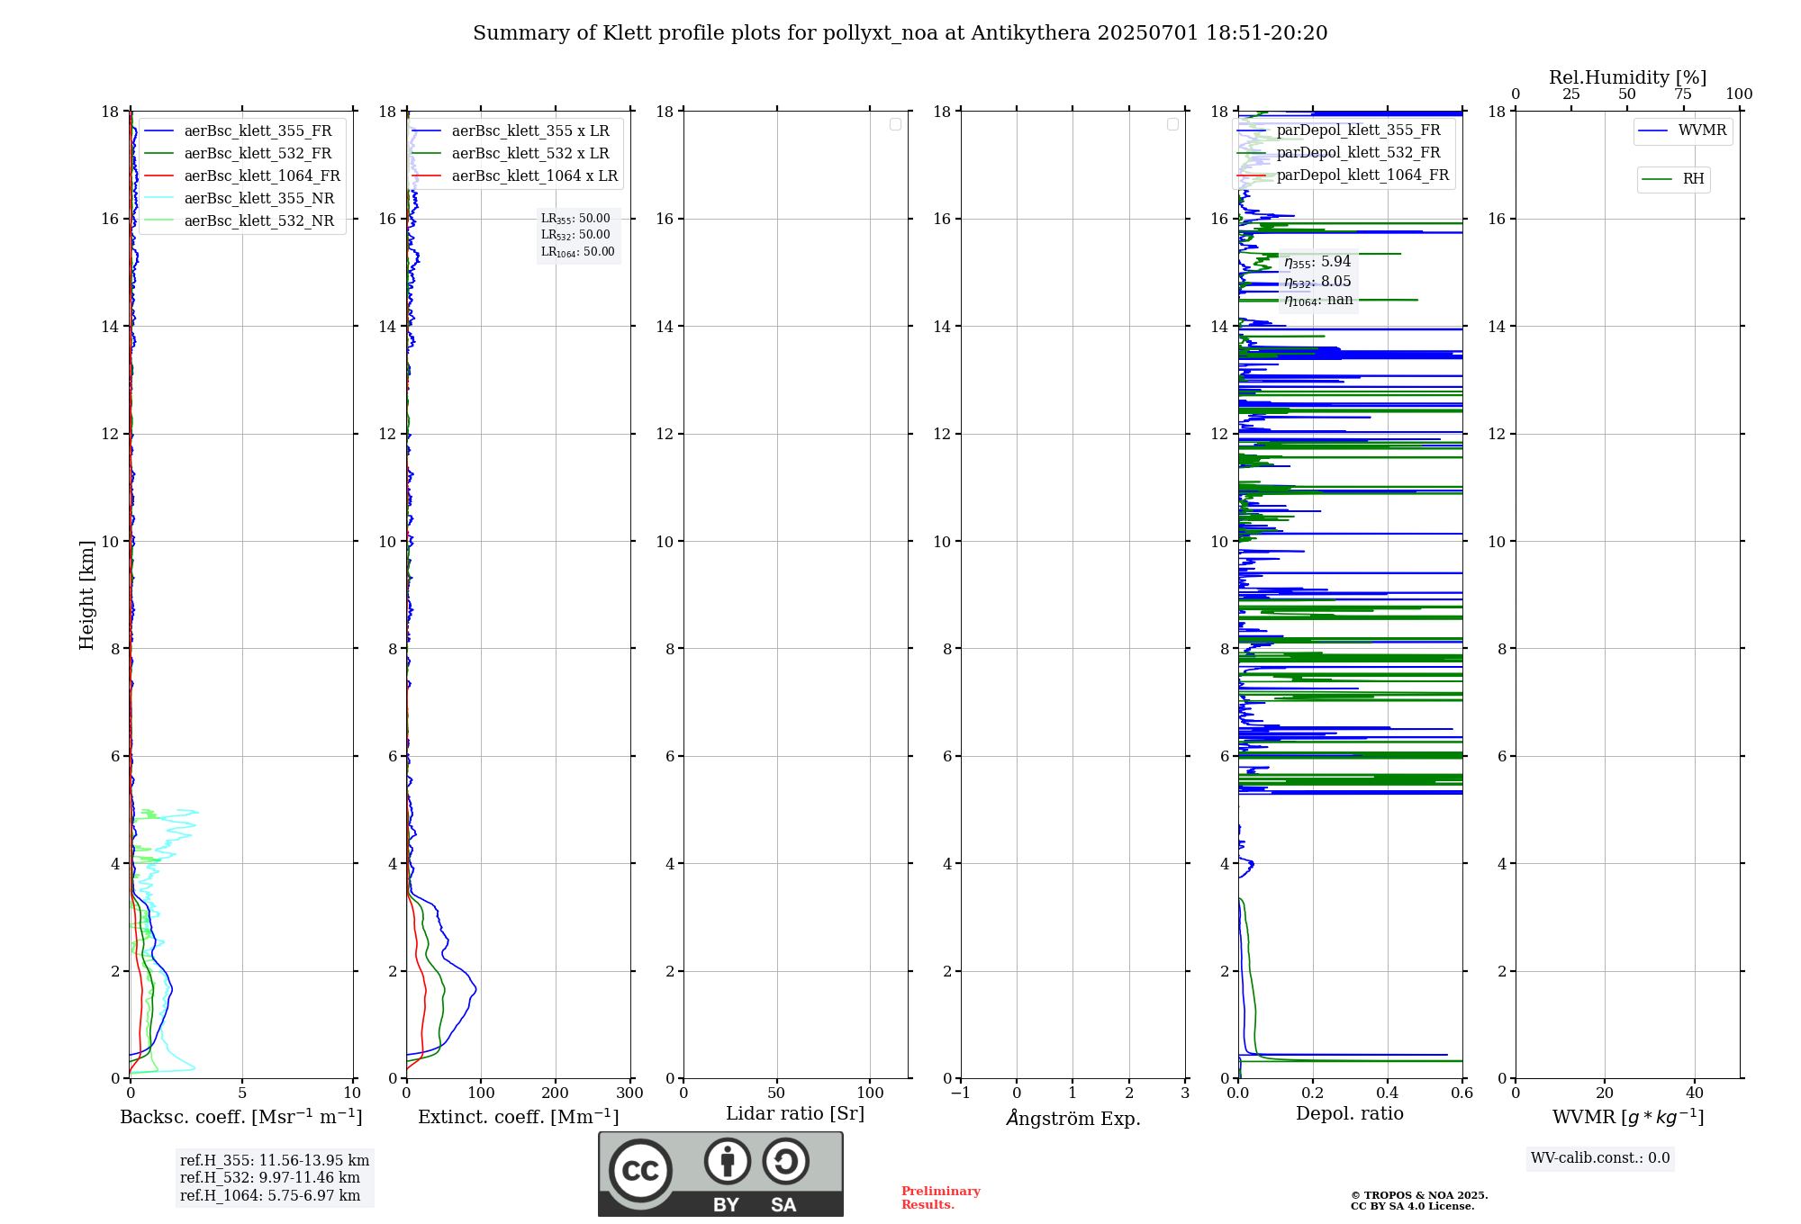The width and height of the screenshot is (1801, 1224).
Task: Click ref.H_1064: 5.75-6.97 km text
Action: (x=270, y=1196)
